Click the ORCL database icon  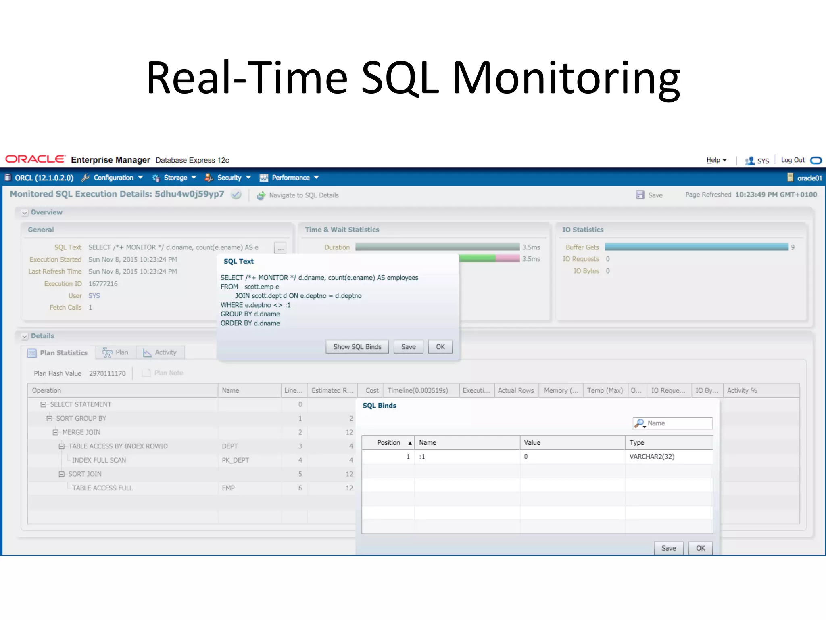pyautogui.click(x=7, y=178)
